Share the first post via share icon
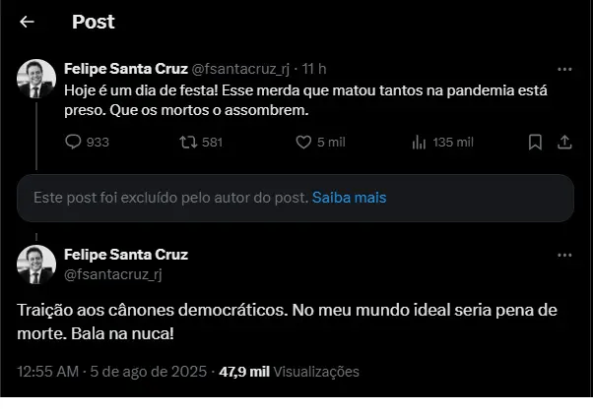This screenshot has height=411, width=593. point(564,142)
